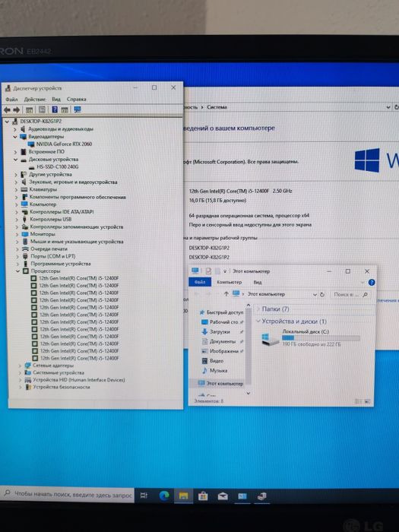Click the properties sheet icon in Device Manager toolbar
Screen dimensions: 399x532
(42, 109)
